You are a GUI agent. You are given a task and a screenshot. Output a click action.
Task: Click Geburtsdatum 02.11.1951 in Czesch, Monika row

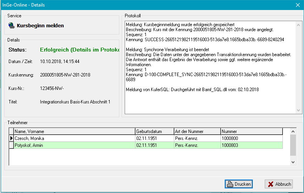tap(155, 138)
